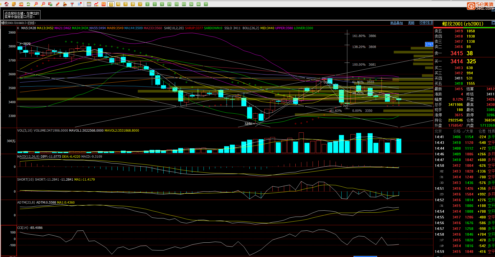
Task: Open the quote list table icon
Action: click(89, 4)
